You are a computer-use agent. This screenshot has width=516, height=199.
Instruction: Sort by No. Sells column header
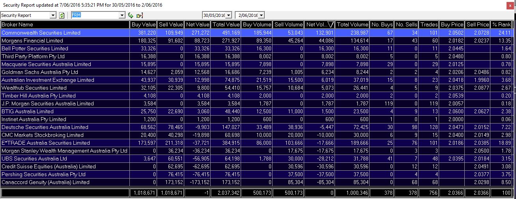407,24
